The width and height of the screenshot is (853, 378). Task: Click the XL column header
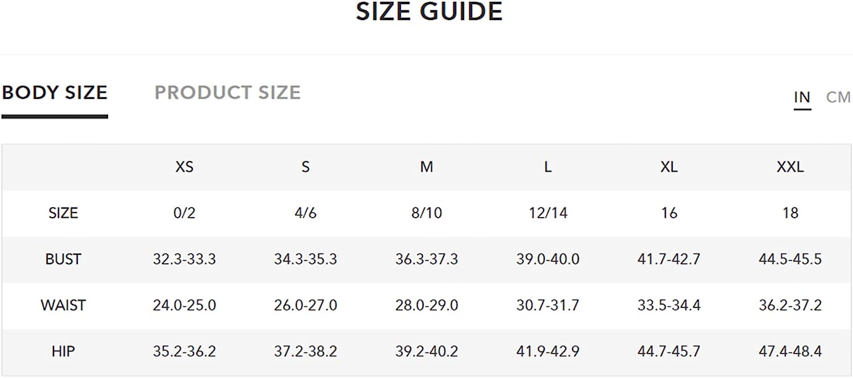(669, 167)
